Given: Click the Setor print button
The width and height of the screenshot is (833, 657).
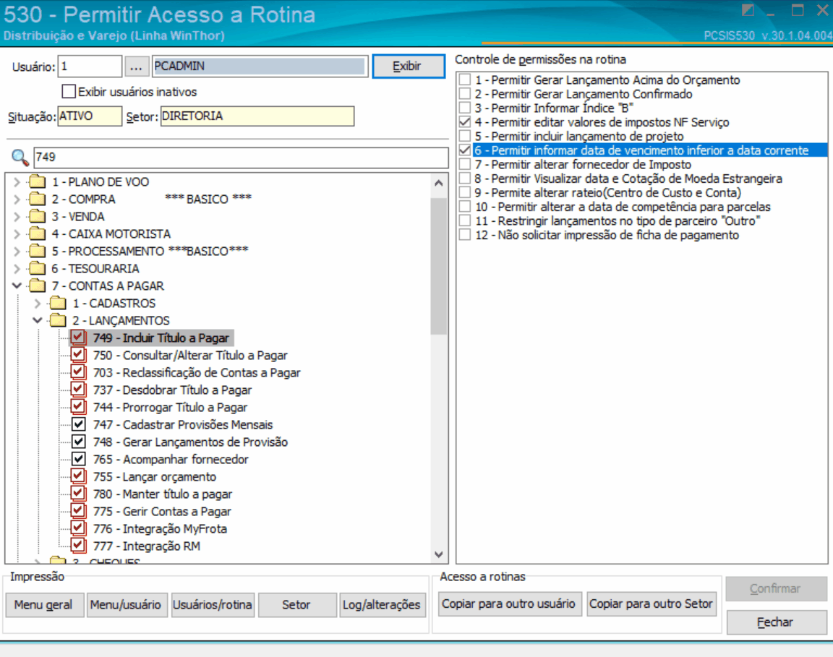Looking at the screenshot, I should [296, 604].
